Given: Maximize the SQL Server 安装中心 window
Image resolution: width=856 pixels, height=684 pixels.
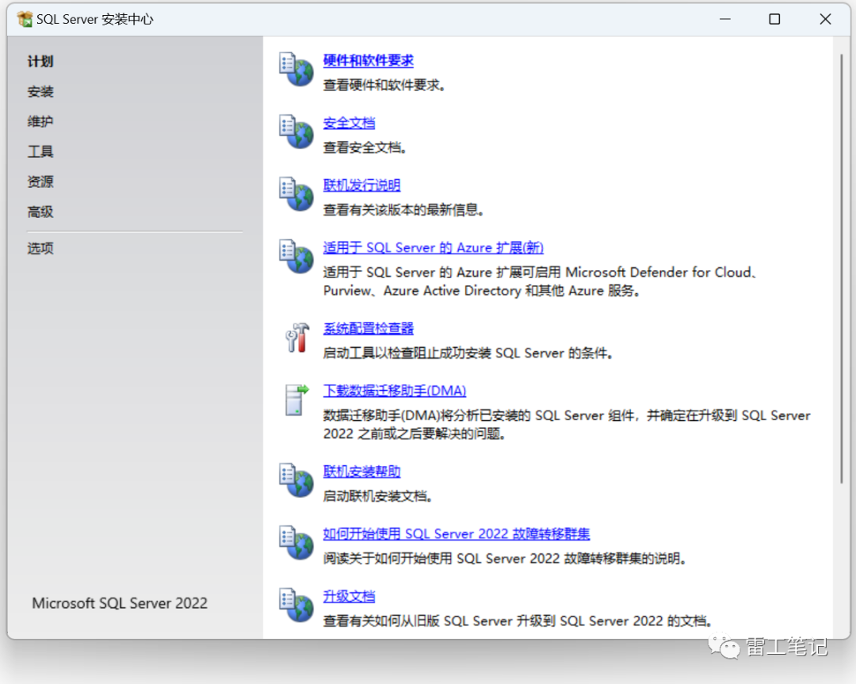Looking at the screenshot, I should click(774, 19).
